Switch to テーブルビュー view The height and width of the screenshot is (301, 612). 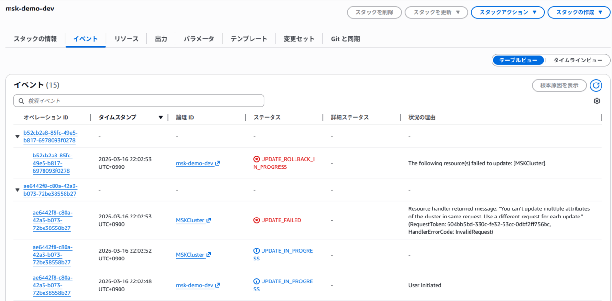click(518, 61)
